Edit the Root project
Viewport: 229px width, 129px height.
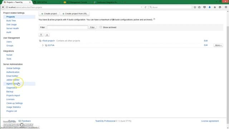point(206,40)
